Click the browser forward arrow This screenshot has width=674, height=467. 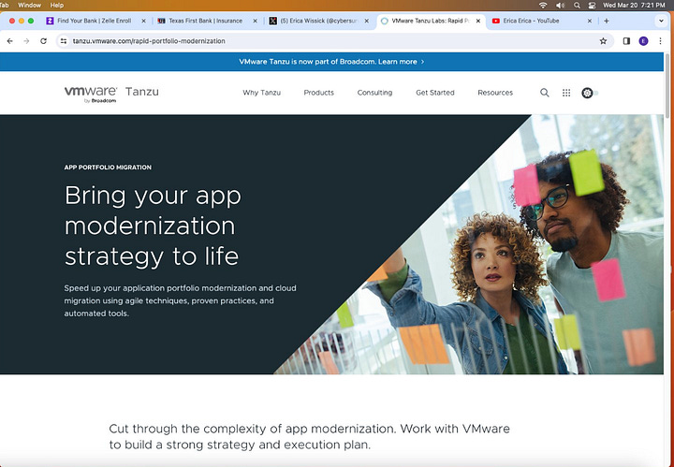[x=26, y=41]
